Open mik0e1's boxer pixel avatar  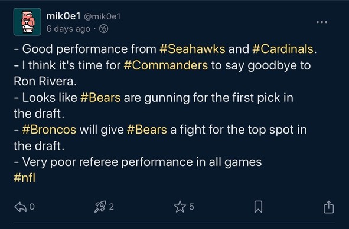[x=27, y=22]
